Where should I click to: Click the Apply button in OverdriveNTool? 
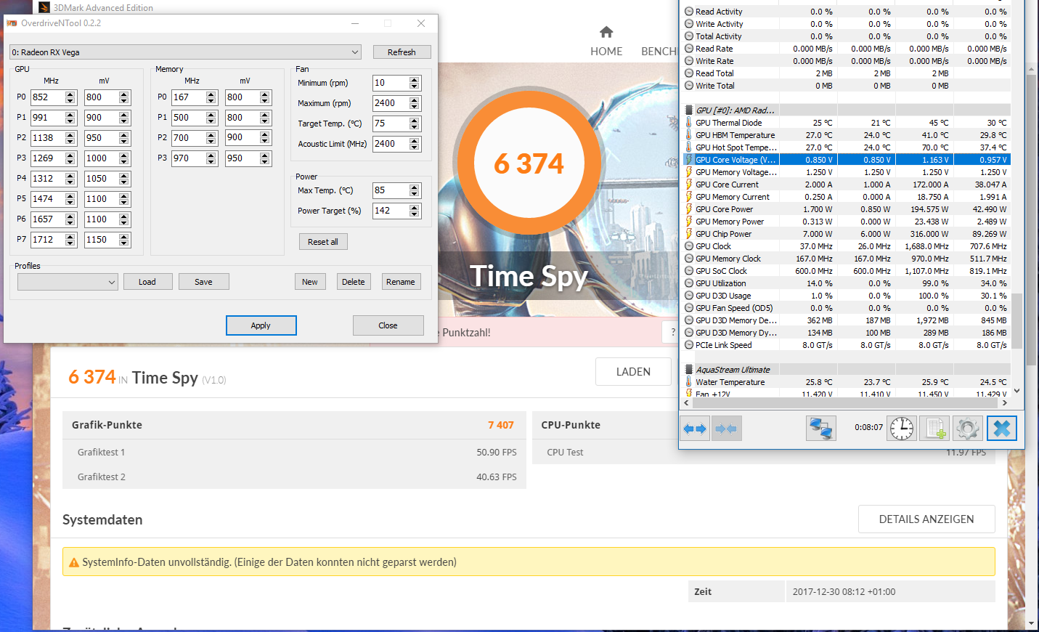point(261,325)
